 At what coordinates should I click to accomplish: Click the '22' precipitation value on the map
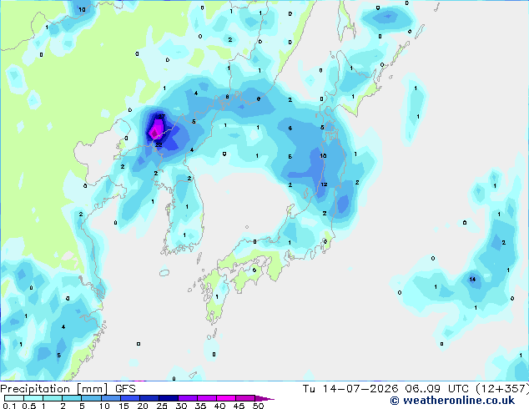pyautogui.click(x=159, y=144)
